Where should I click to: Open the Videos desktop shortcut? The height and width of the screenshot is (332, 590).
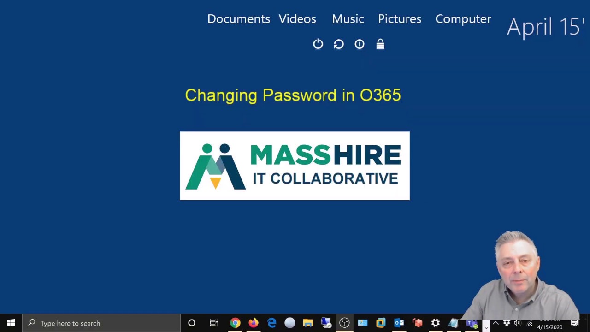tap(297, 19)
